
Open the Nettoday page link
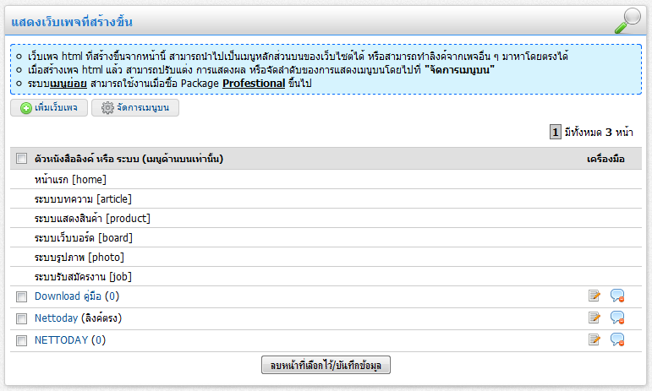pos(56,318)
